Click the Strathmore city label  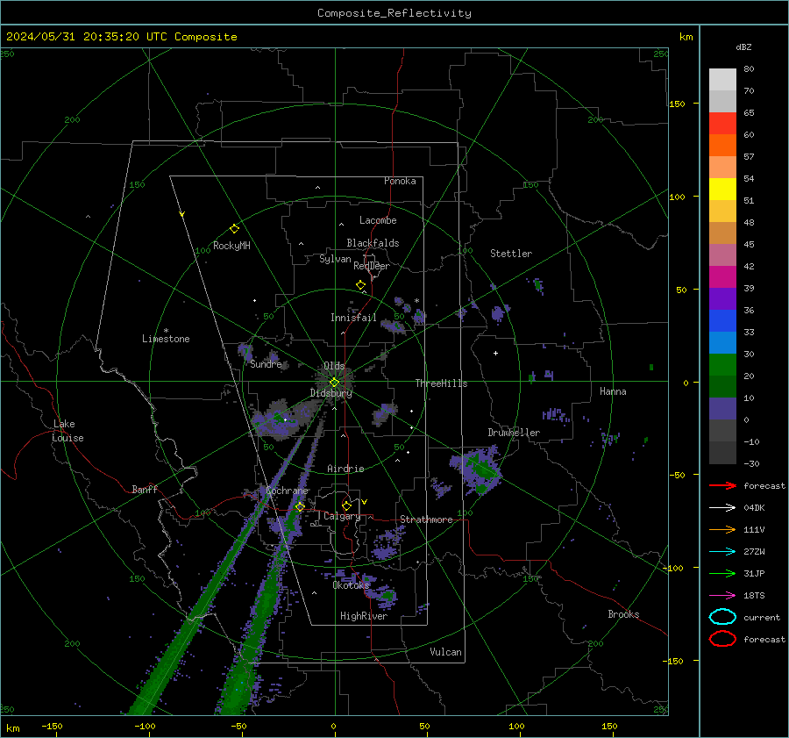(426, 519)
